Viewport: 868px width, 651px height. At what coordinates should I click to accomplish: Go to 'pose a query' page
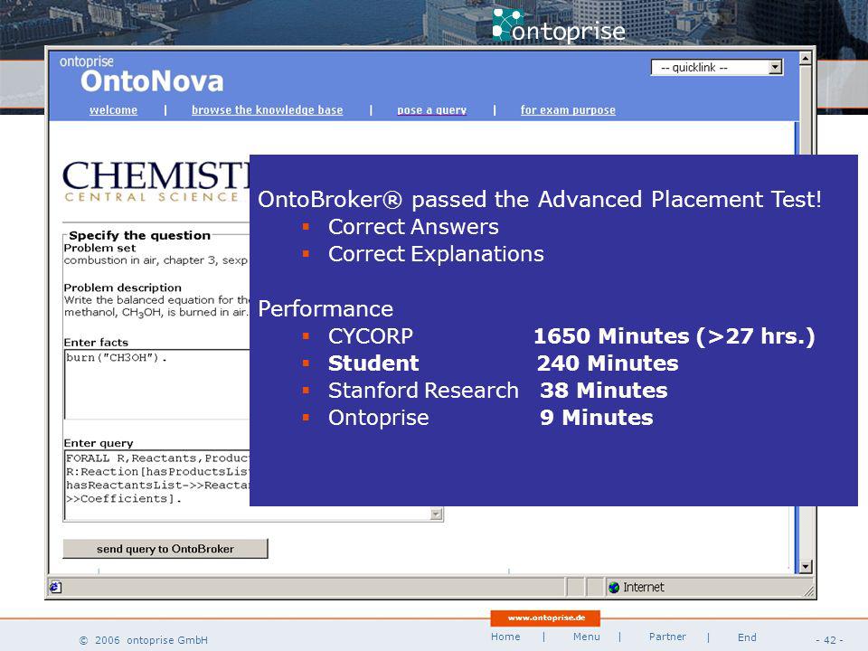coord(432,110)
